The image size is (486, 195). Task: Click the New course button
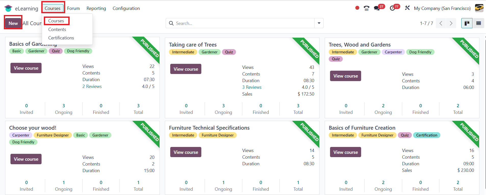coord(13,23)
